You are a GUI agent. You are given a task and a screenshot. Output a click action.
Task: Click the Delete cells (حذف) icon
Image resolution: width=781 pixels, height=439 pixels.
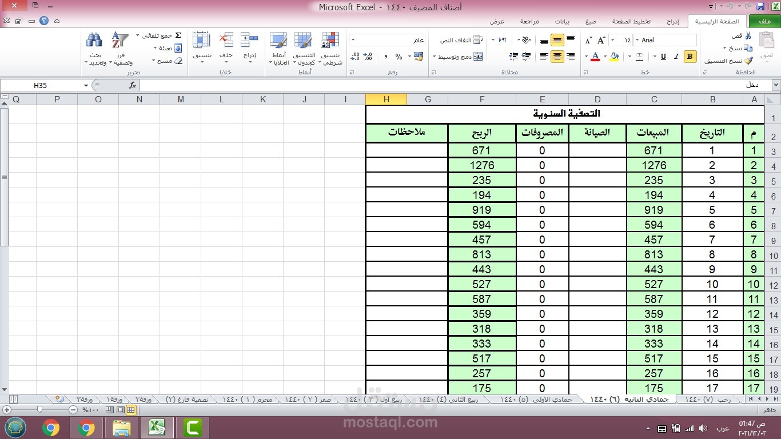[x=226, y=39]
